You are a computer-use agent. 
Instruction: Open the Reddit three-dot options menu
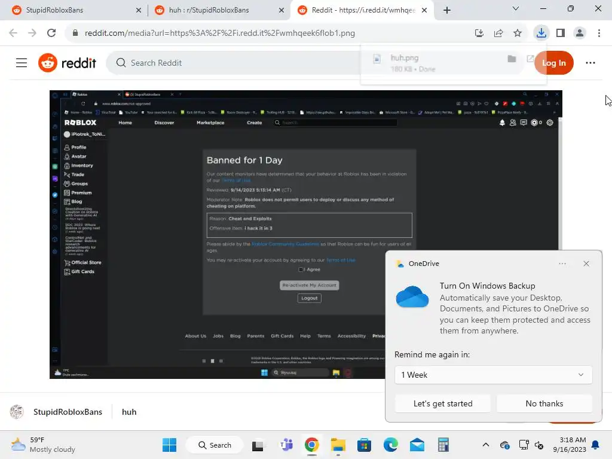(590, 63)
